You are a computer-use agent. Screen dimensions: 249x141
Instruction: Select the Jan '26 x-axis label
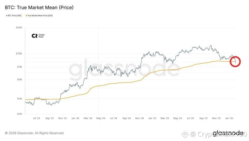229,118
